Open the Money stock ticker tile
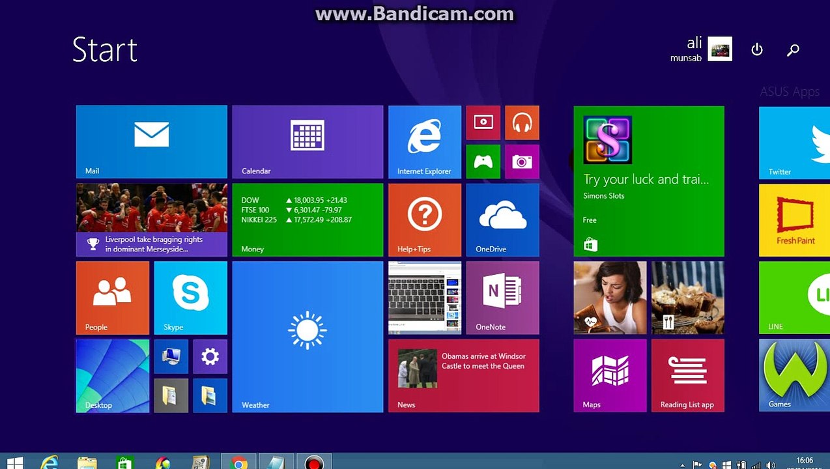The image size is (830, 469). click(x=308, y=220)
